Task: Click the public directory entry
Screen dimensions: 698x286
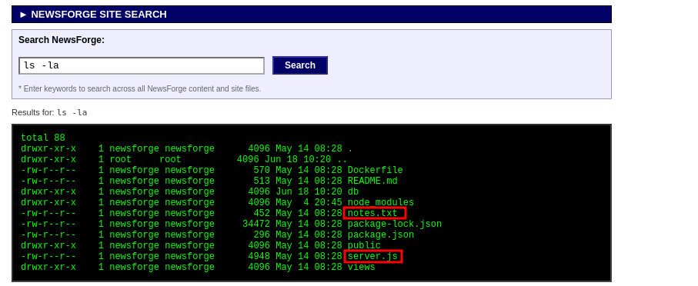Action: coord(364,245)
